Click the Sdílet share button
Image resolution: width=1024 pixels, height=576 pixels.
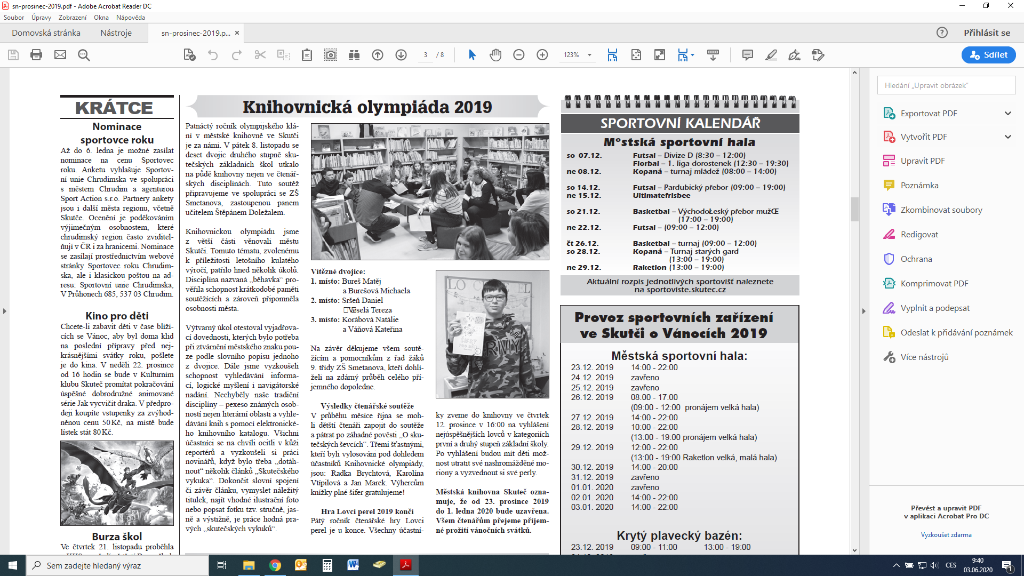pos(989,55)
